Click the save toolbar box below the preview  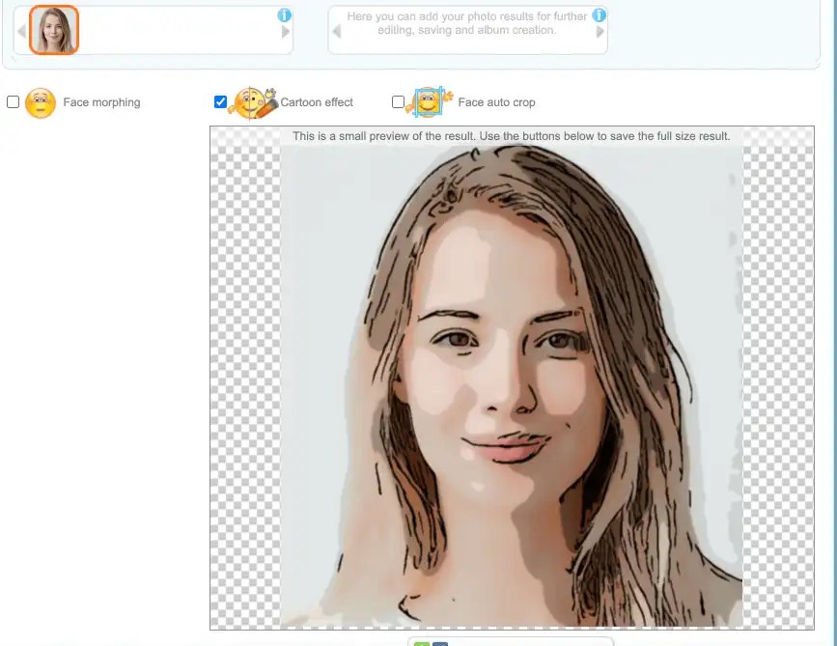[x=512, y=643]
